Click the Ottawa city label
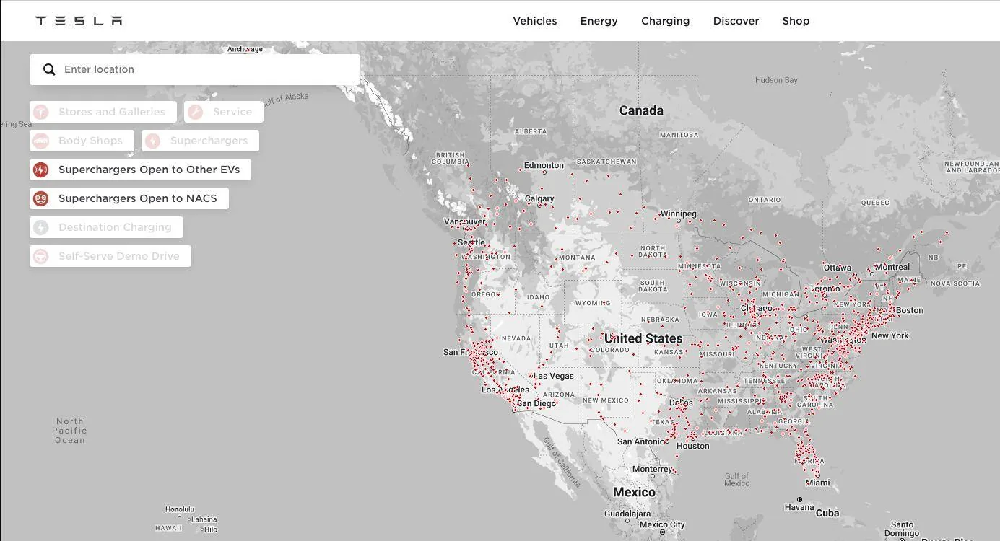The width and height of the screenshot is (1000, 541). [837, 268]
